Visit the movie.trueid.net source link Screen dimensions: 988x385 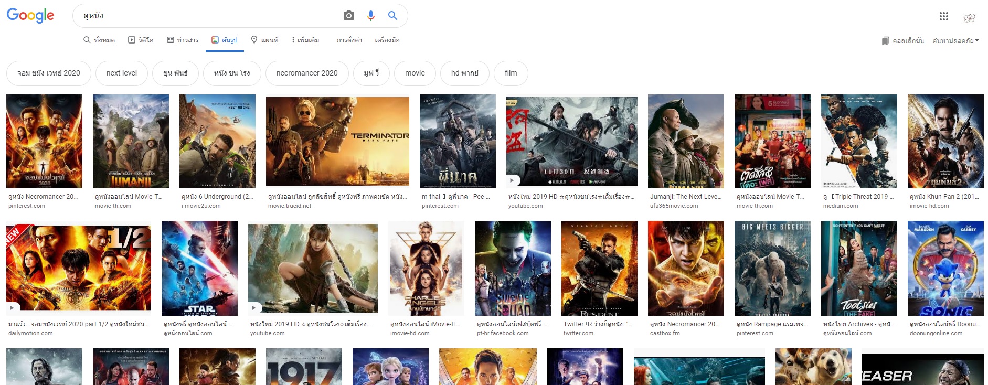click(290, 206)
